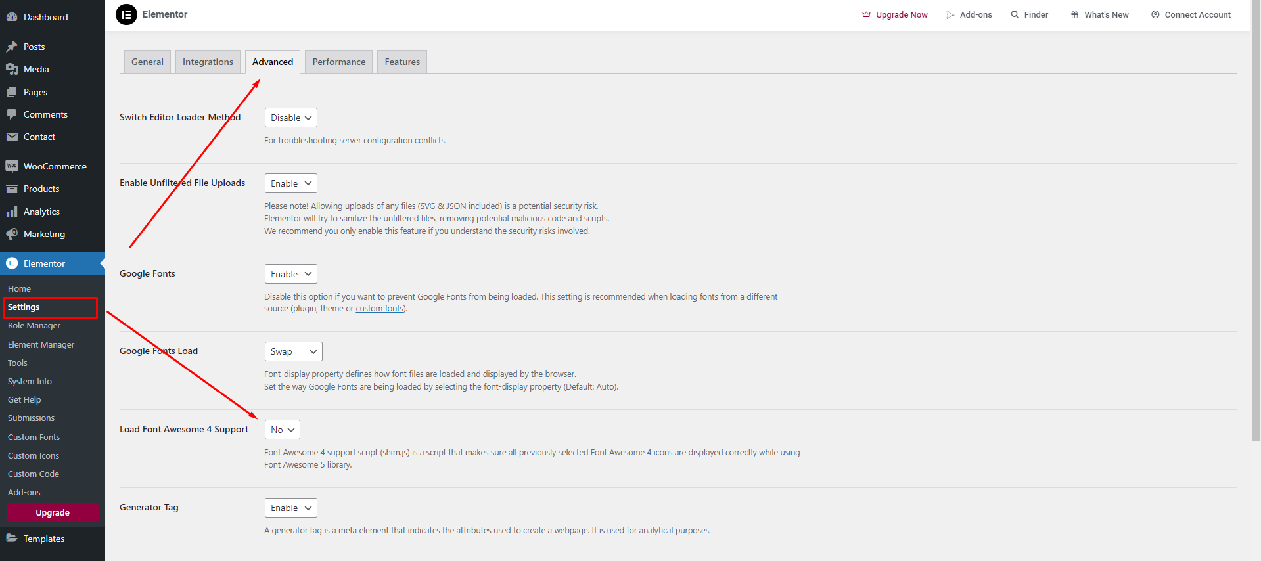Click the WooCommerce logo icon
The height and width of the screenshot is (561, 1261).
(x=12, y=166)
